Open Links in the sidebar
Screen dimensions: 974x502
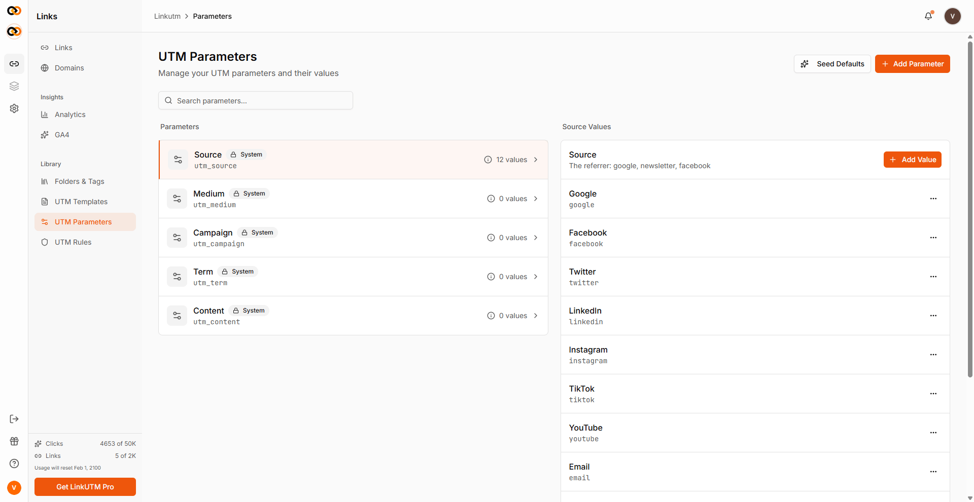(x=85, y=48)
